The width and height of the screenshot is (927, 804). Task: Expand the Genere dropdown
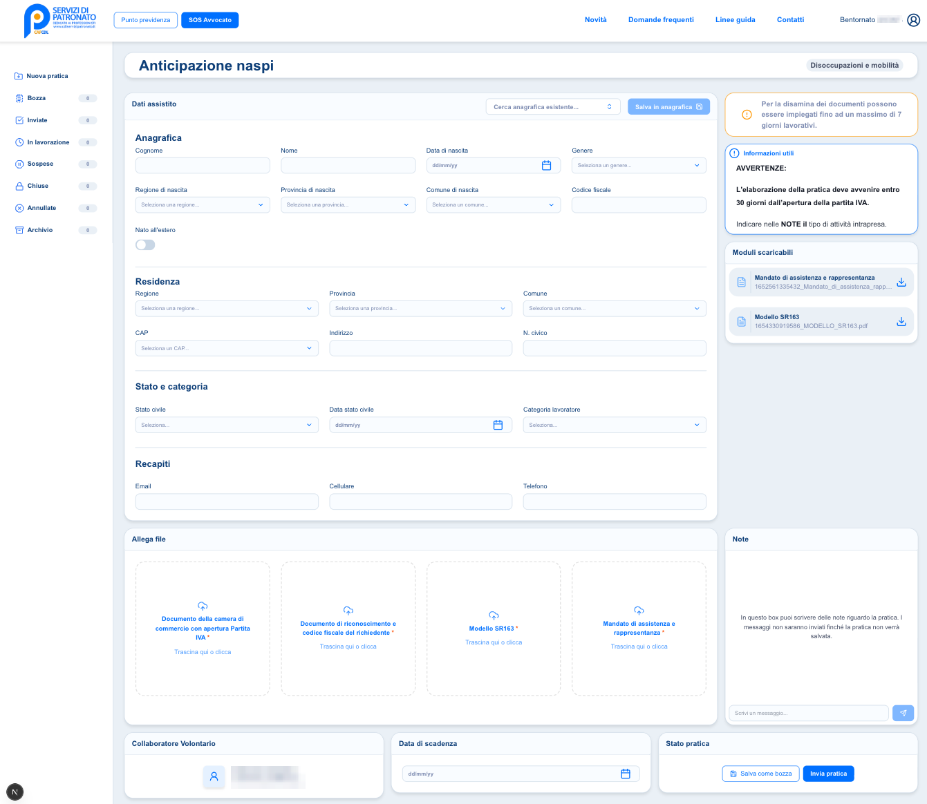pos(638,166)
